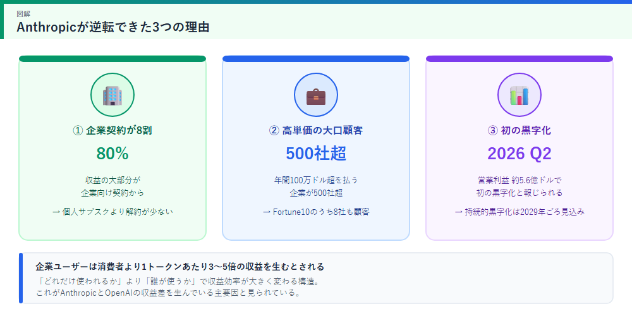Viewport: 632px width, 316px height.
Task: Click the sentence starting 「どれだけ使われるか」
Action: coord(178,281)
